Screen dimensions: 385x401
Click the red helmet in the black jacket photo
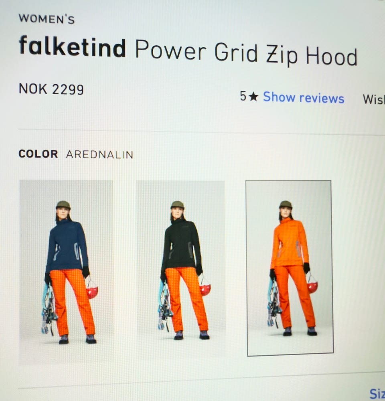[205, 289]
